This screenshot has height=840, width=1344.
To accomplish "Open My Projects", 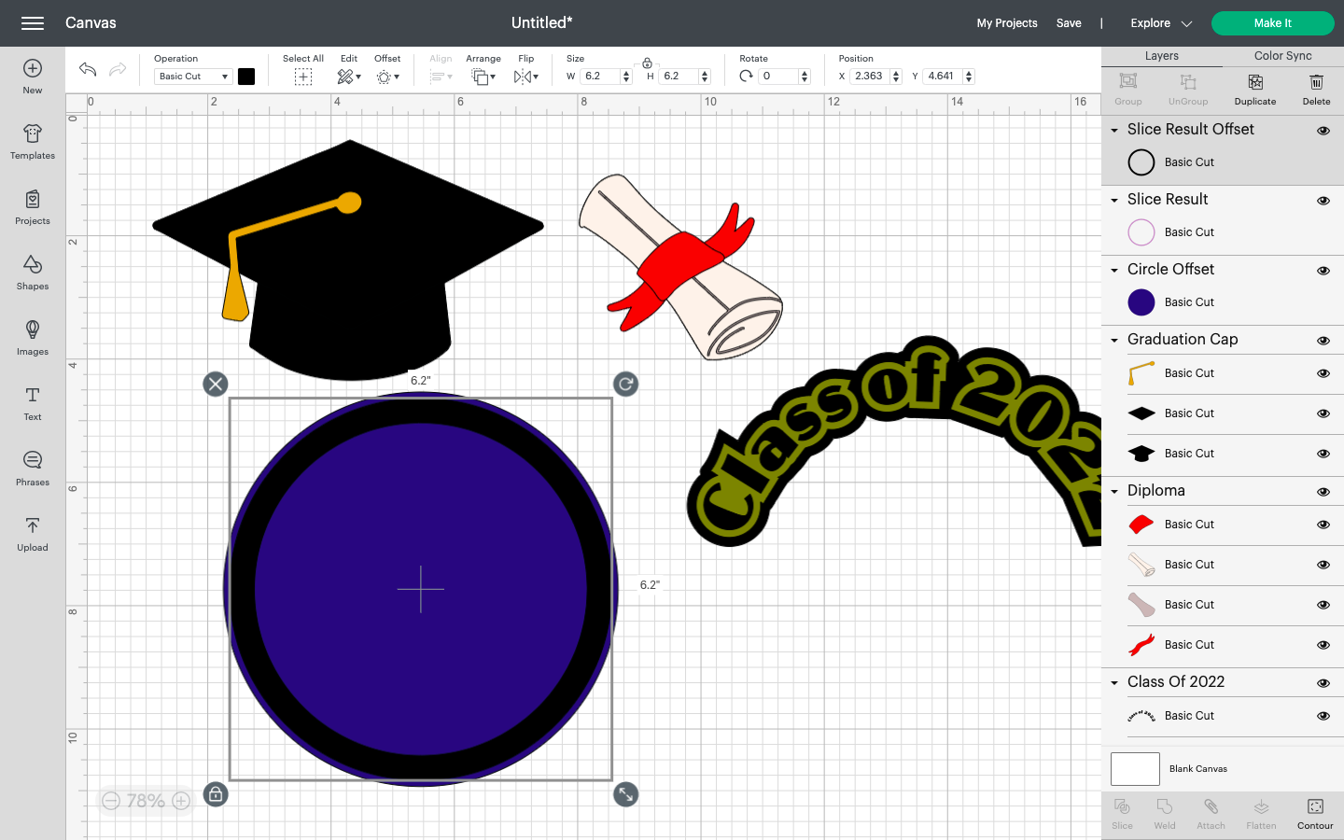I will point(1007,23).
